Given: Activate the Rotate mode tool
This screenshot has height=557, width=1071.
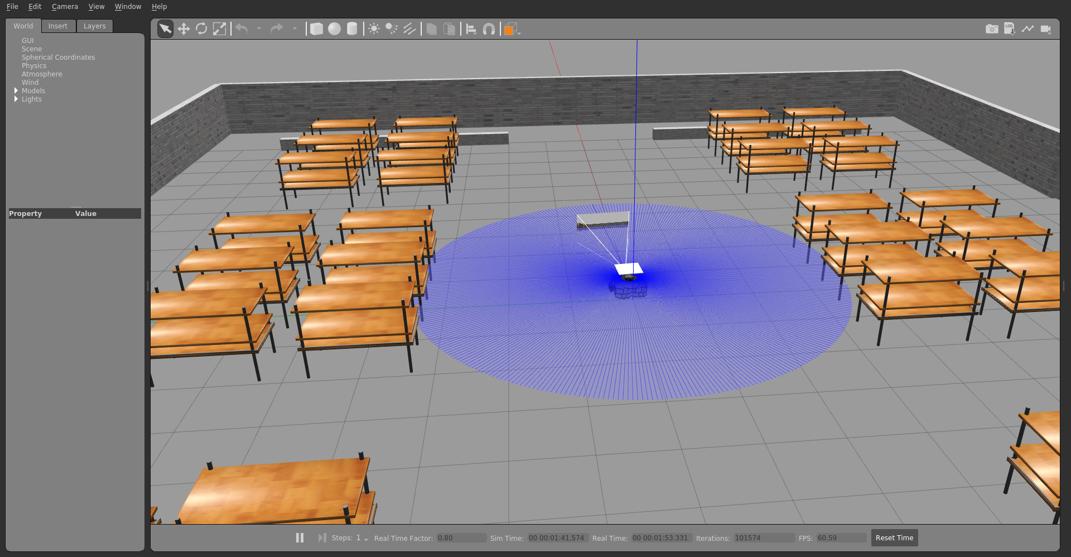Looking at the screenshot, I should [x=201, y=29].
